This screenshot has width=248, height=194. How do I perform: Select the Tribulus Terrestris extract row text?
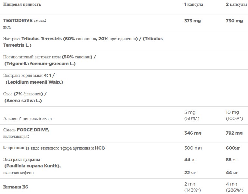click(x=83, y=39)
